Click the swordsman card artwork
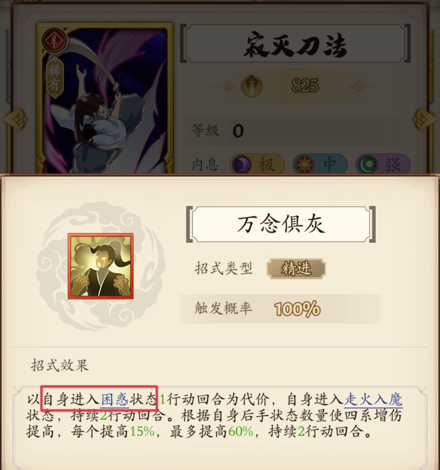Image resolution: width=440 pixels, height=470 pixels. click(105, 99)
